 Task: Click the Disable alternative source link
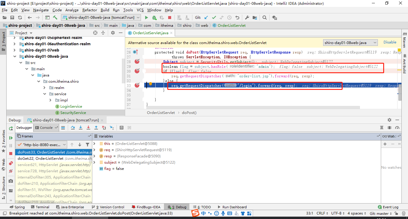coord(390,42)
